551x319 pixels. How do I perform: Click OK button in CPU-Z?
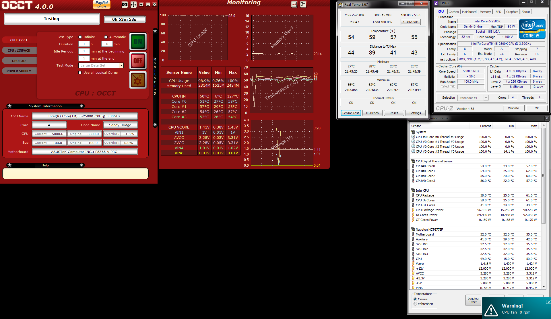537,108
